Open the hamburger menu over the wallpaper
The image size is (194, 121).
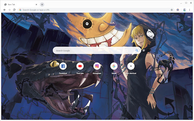[x=189, y=17]
